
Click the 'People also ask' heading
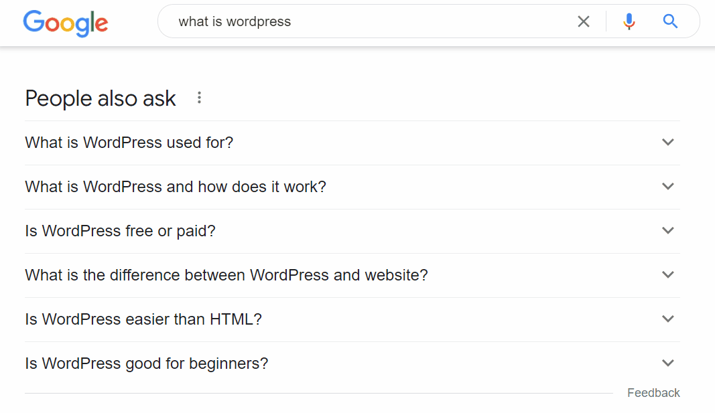tap(101, 98)
